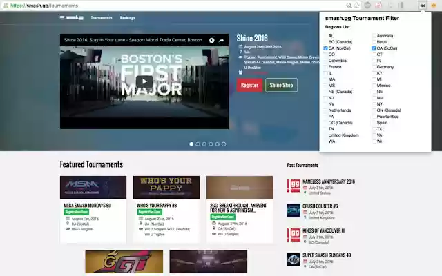Uncheck the CA (NorCal) region checkbox
This screenshot has width=442, height=276.
pyautogui.click(x=325, y=48)
